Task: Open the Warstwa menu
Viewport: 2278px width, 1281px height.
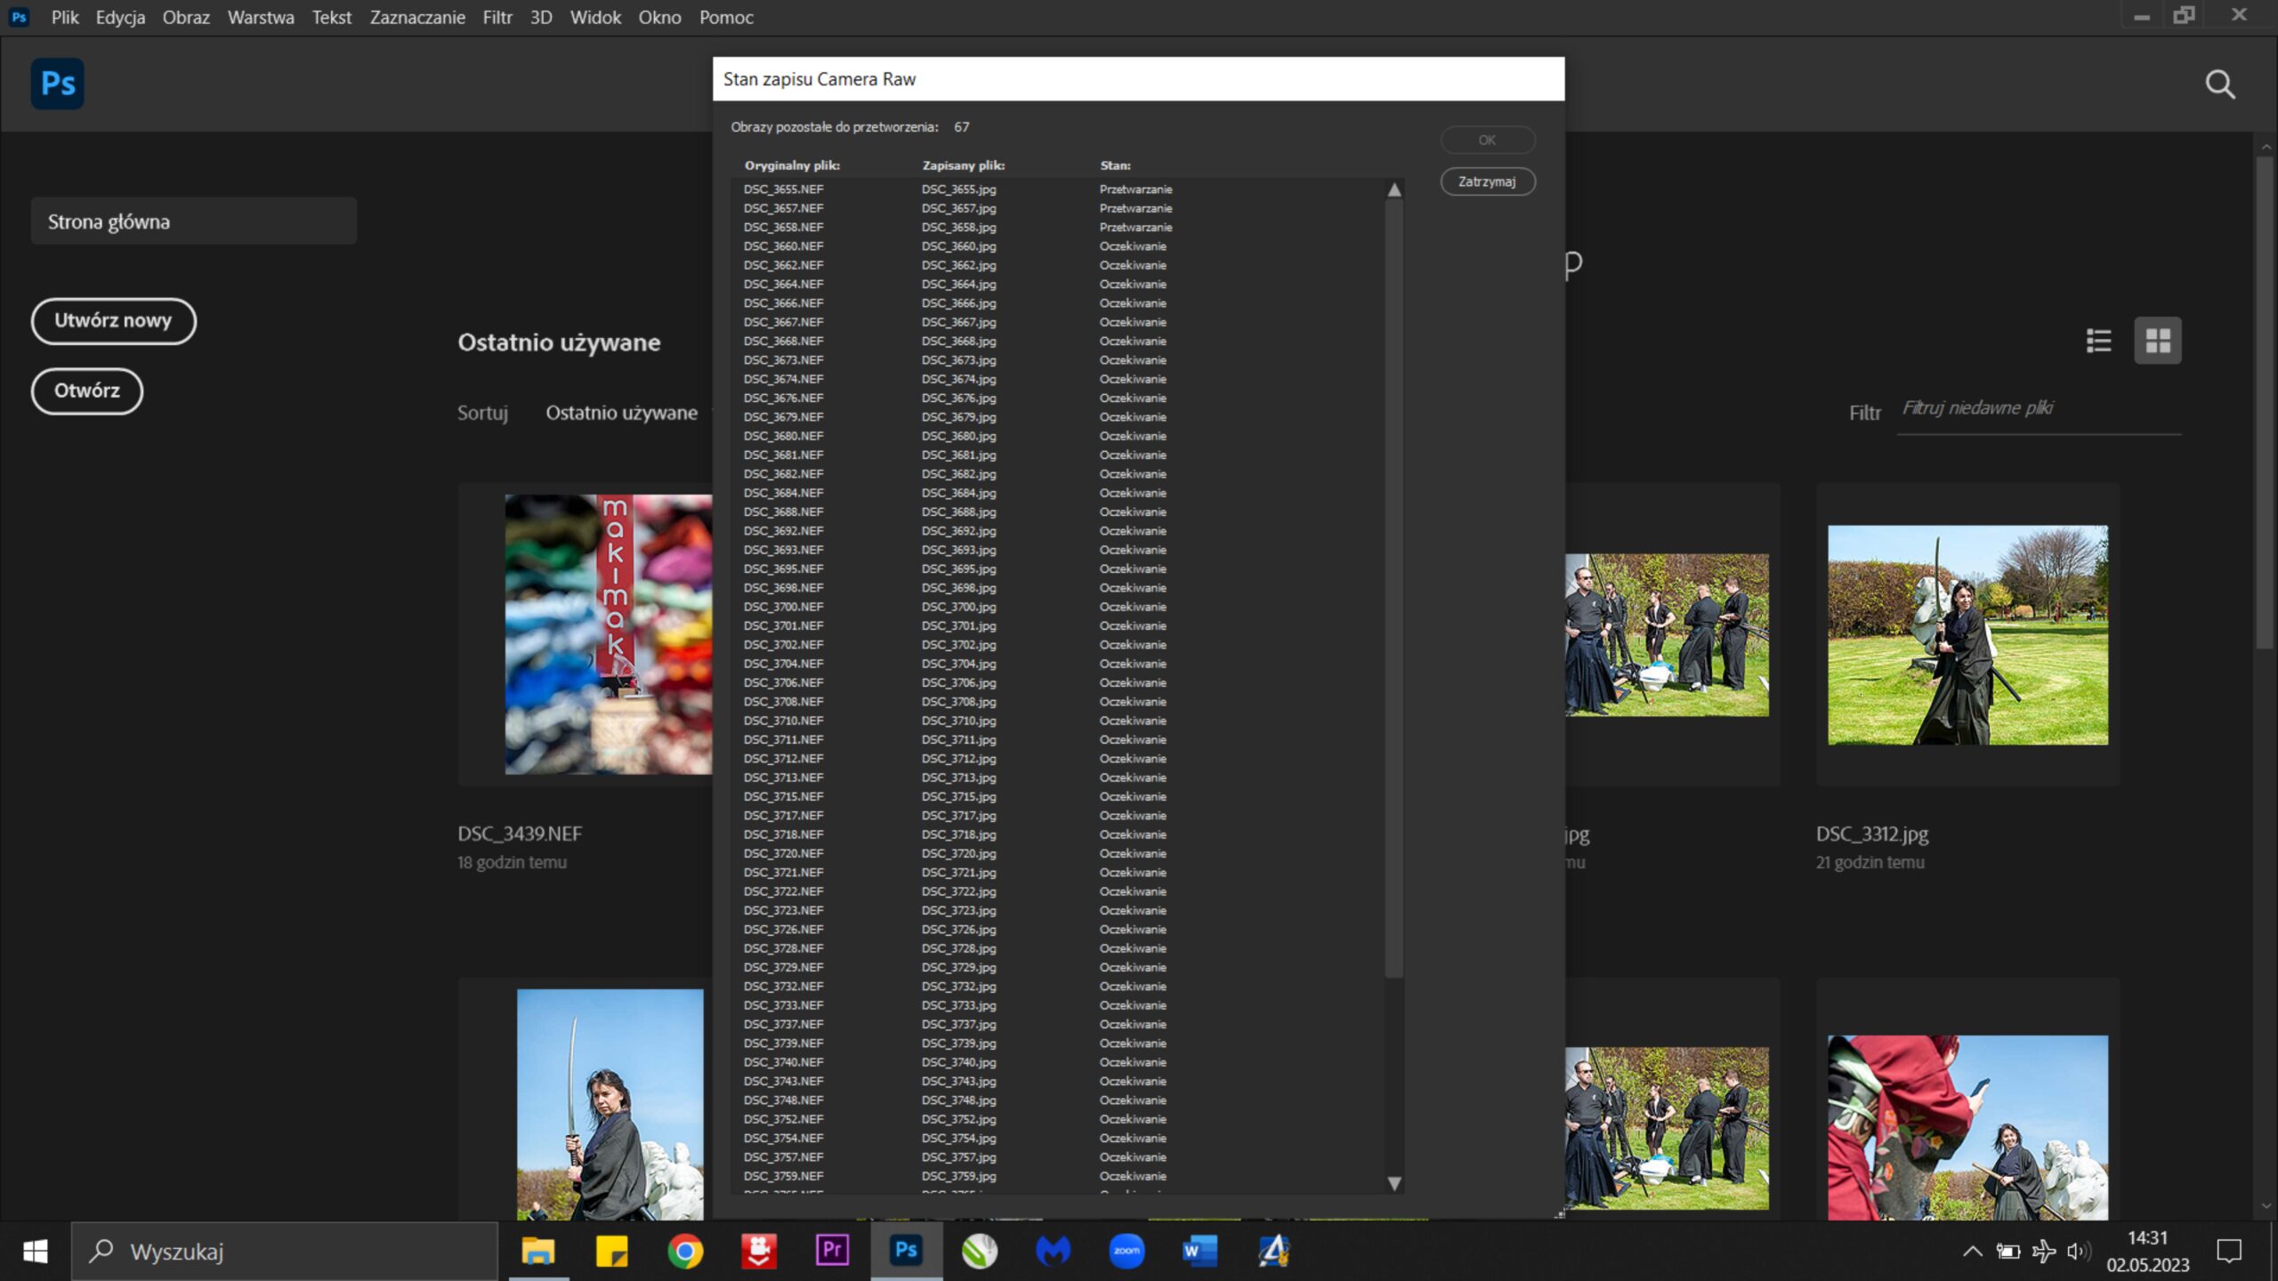Action: 261,17
